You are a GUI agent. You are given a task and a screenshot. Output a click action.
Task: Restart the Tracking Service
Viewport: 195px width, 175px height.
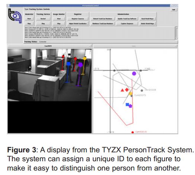click(x=43, y=19)
